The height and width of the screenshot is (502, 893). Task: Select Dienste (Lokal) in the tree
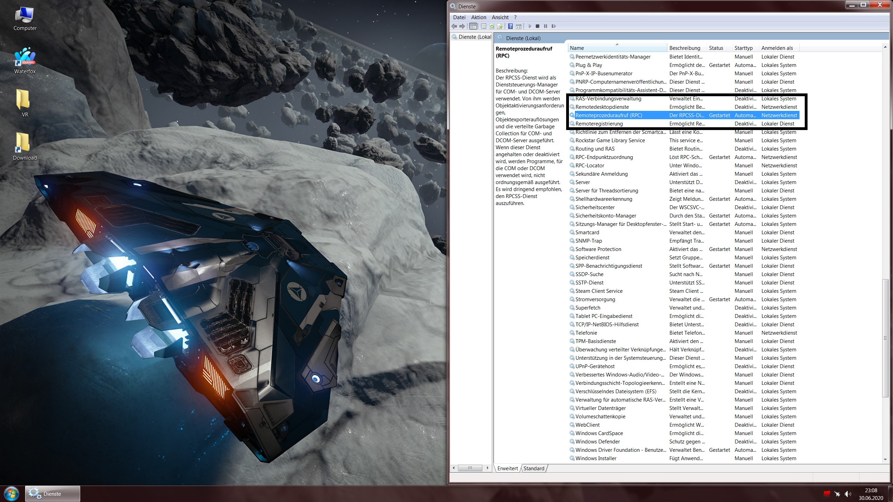click(x=474, y=37)
